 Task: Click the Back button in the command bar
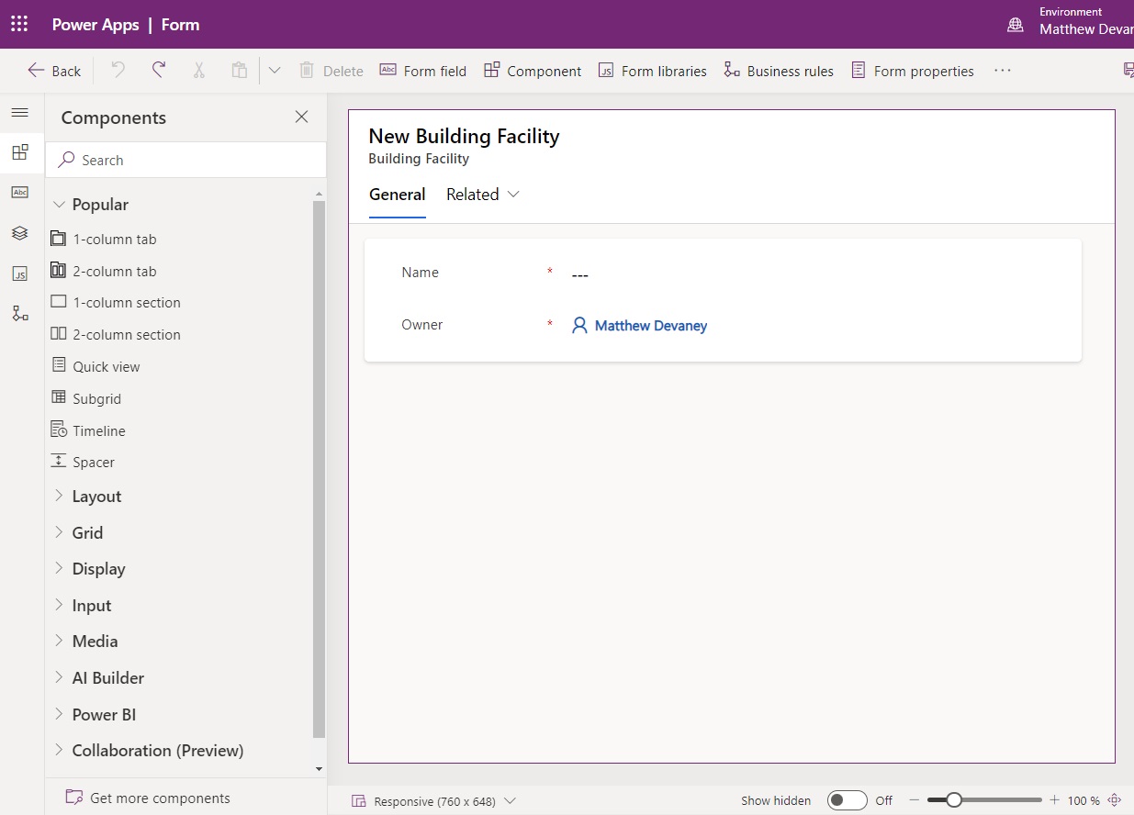(53, 70)
